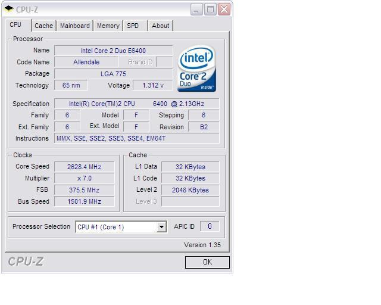Viewport: 381px width, 305px height.
Task: Go to the SPD tab
Action: tap(135, 26)
